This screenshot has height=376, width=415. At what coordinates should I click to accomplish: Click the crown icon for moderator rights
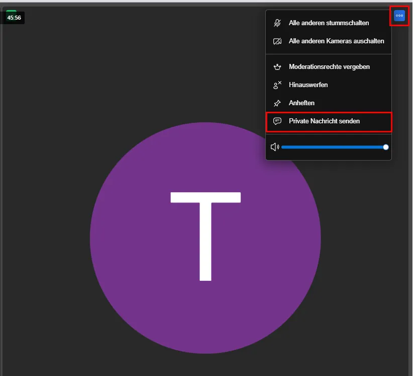point(277,67)
